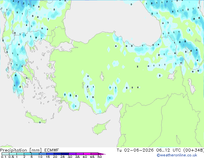Viewport: 204px width, 158px height.
Task: Click the '(00+348)' forecast offset text
Action: click(x=194, y=150)
